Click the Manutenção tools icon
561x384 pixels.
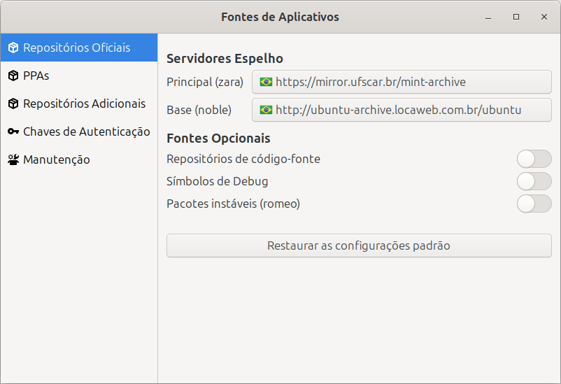pos(13,159)
